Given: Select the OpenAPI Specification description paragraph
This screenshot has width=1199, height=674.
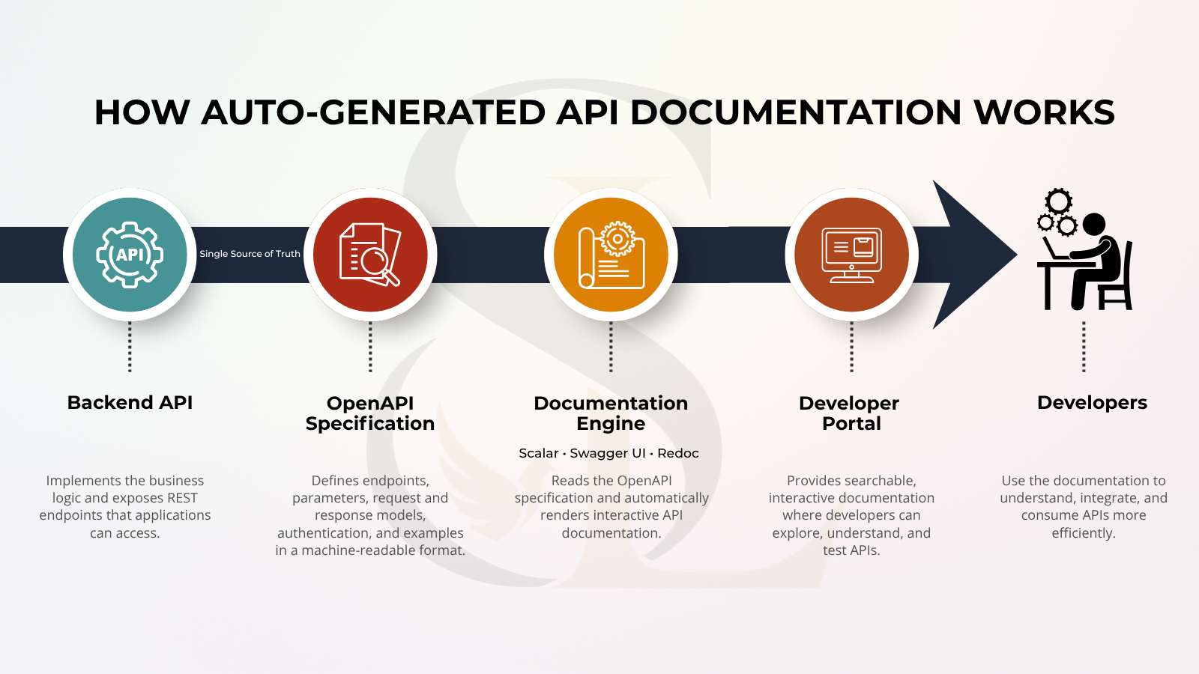Looking at the screenshot, I should (370, 515).
